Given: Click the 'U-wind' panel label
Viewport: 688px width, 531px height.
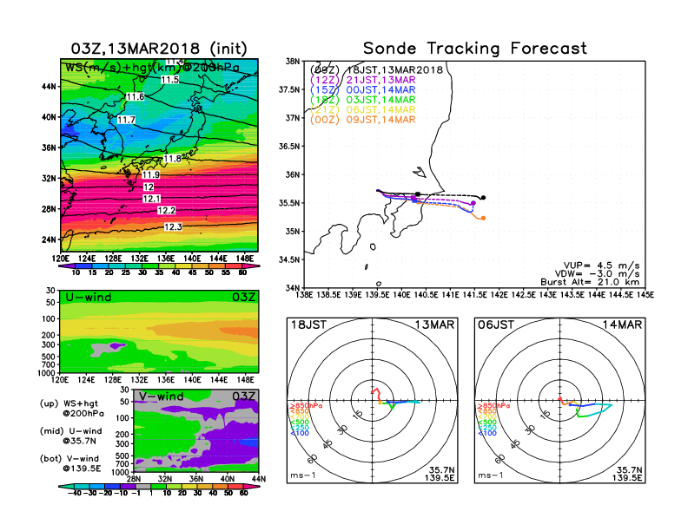Looking at the screenshot, I should click(x=89, y=298).
